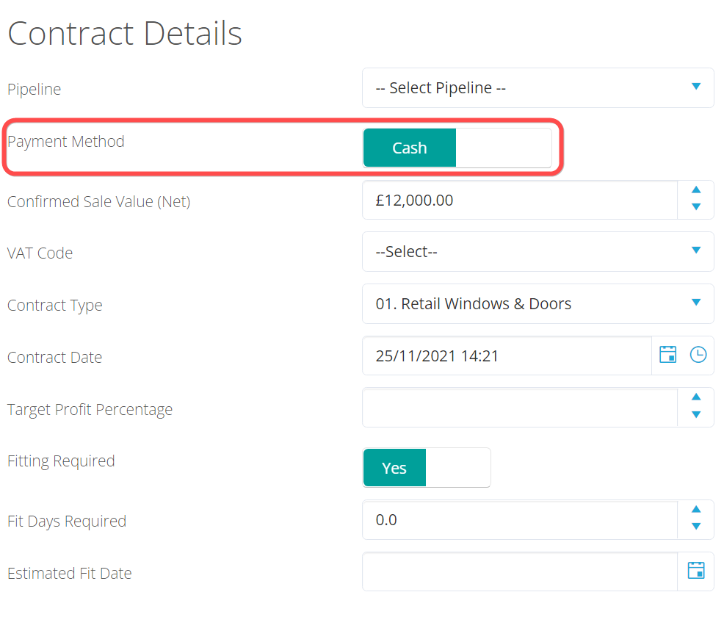724x617 pixels.
Task: Open the Contract Date calendar picker
Action: click(667, 356)
